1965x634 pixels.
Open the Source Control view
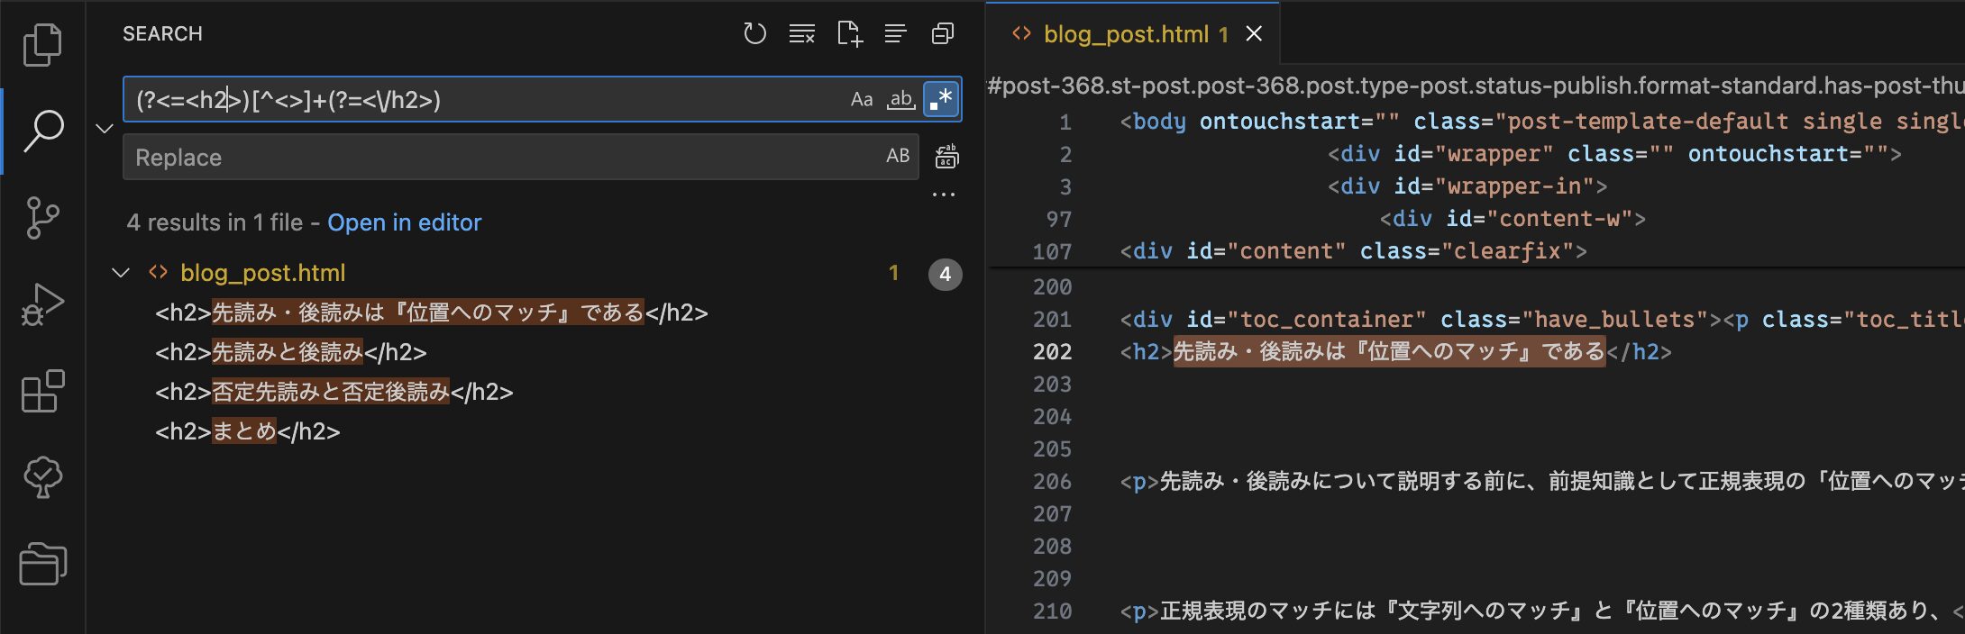(42, 217)
